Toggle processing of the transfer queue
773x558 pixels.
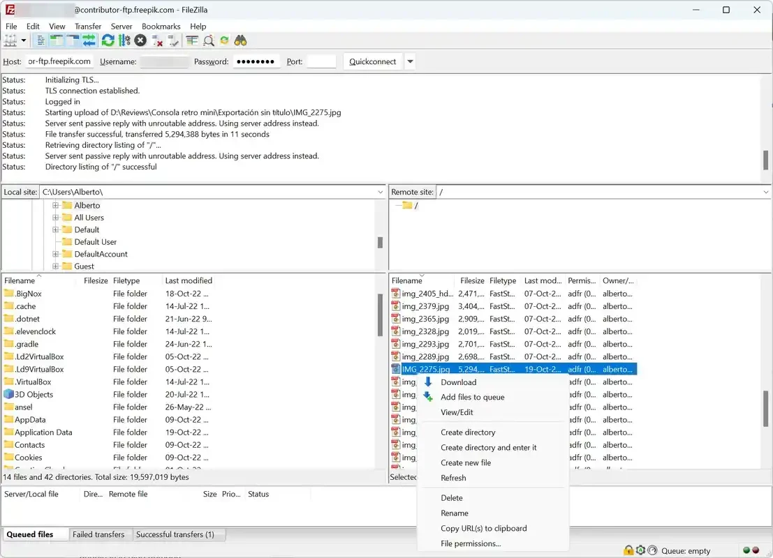pos(124,41)
